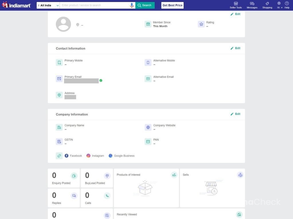This screenshot has width=293, height=219.
Task: Click the store illustration under Sells
Action: [211, 188]
